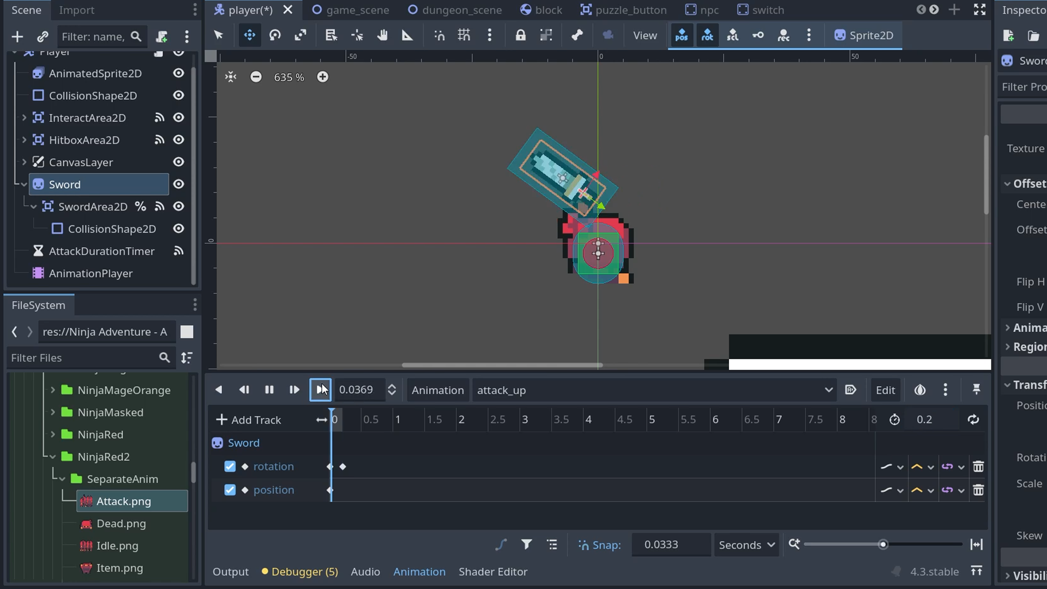Select the Scale Mode tool
Viewport: 1047px width, 589px height.
click(x=300, y=35)
